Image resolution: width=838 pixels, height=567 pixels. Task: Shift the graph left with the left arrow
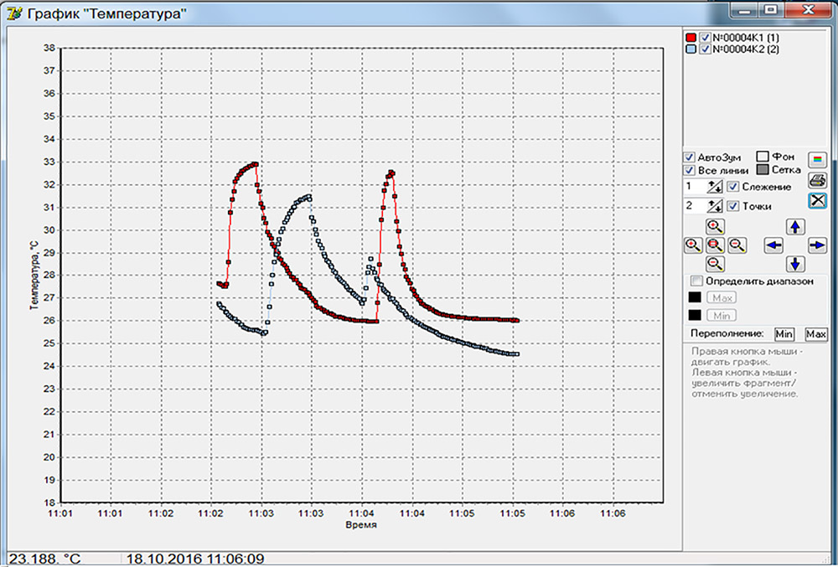coord(774,245)
